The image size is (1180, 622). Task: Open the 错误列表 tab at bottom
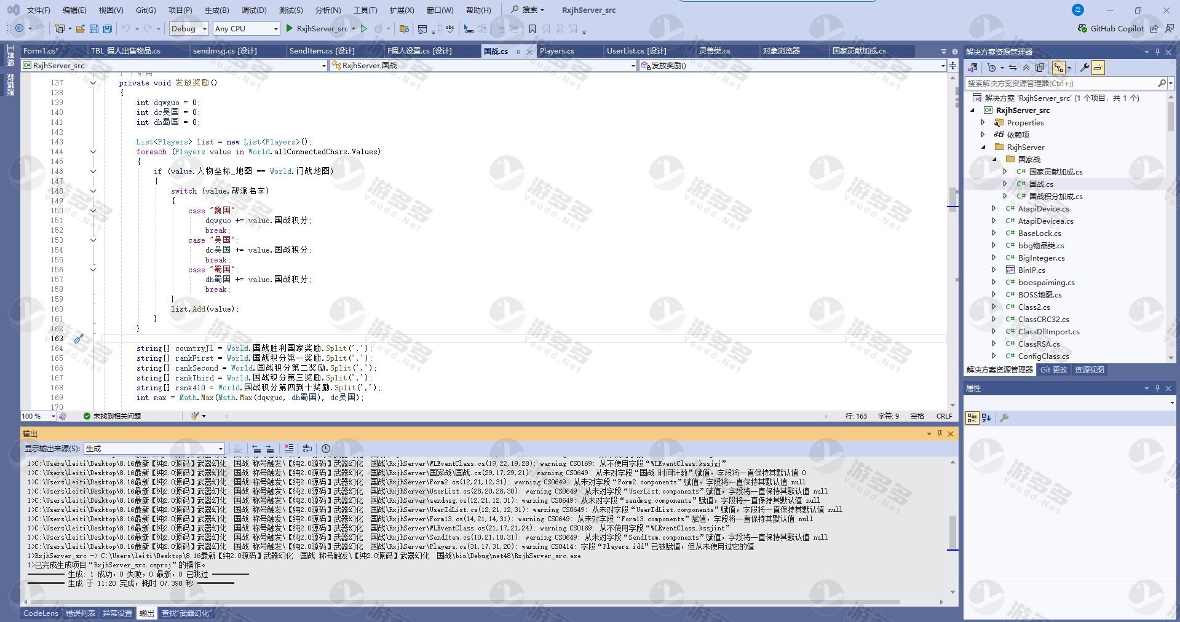click(x=81, y=613)
